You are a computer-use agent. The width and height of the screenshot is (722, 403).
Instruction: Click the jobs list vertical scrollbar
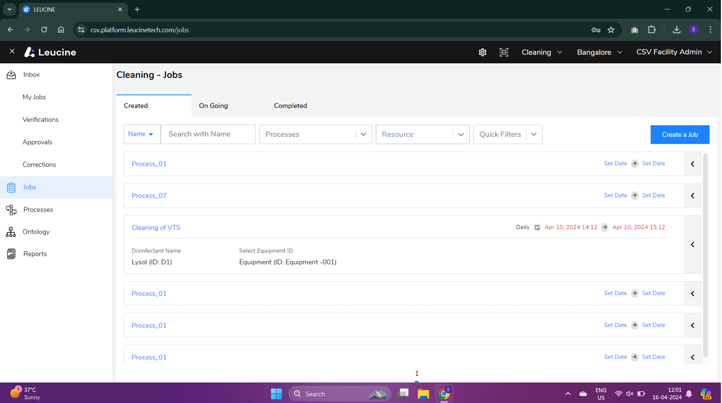point(705,255)
